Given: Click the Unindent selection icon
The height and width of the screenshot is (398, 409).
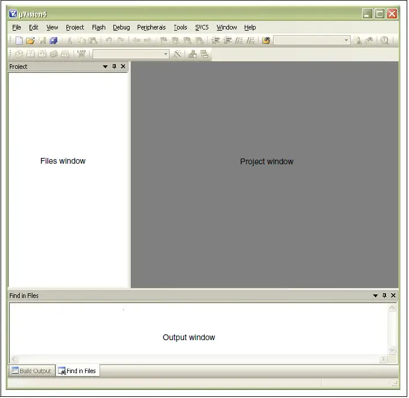Looking at the screenshot, I should coord(227,40).
